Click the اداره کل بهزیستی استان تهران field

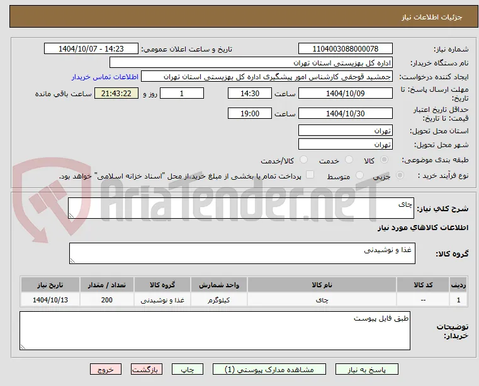coord(251,63)
